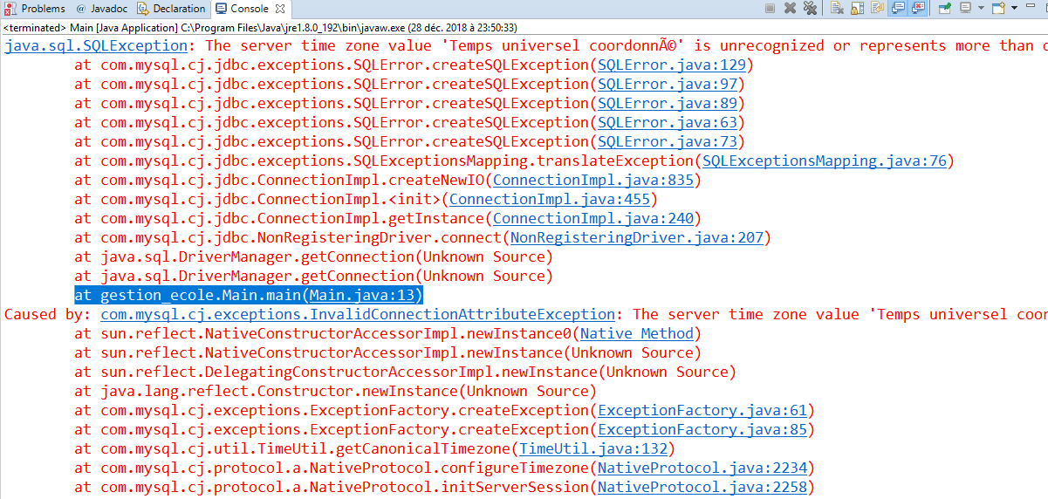Jump to NativeProtocol.java:2258
The image size is (1048, 499).
(702, 487)
